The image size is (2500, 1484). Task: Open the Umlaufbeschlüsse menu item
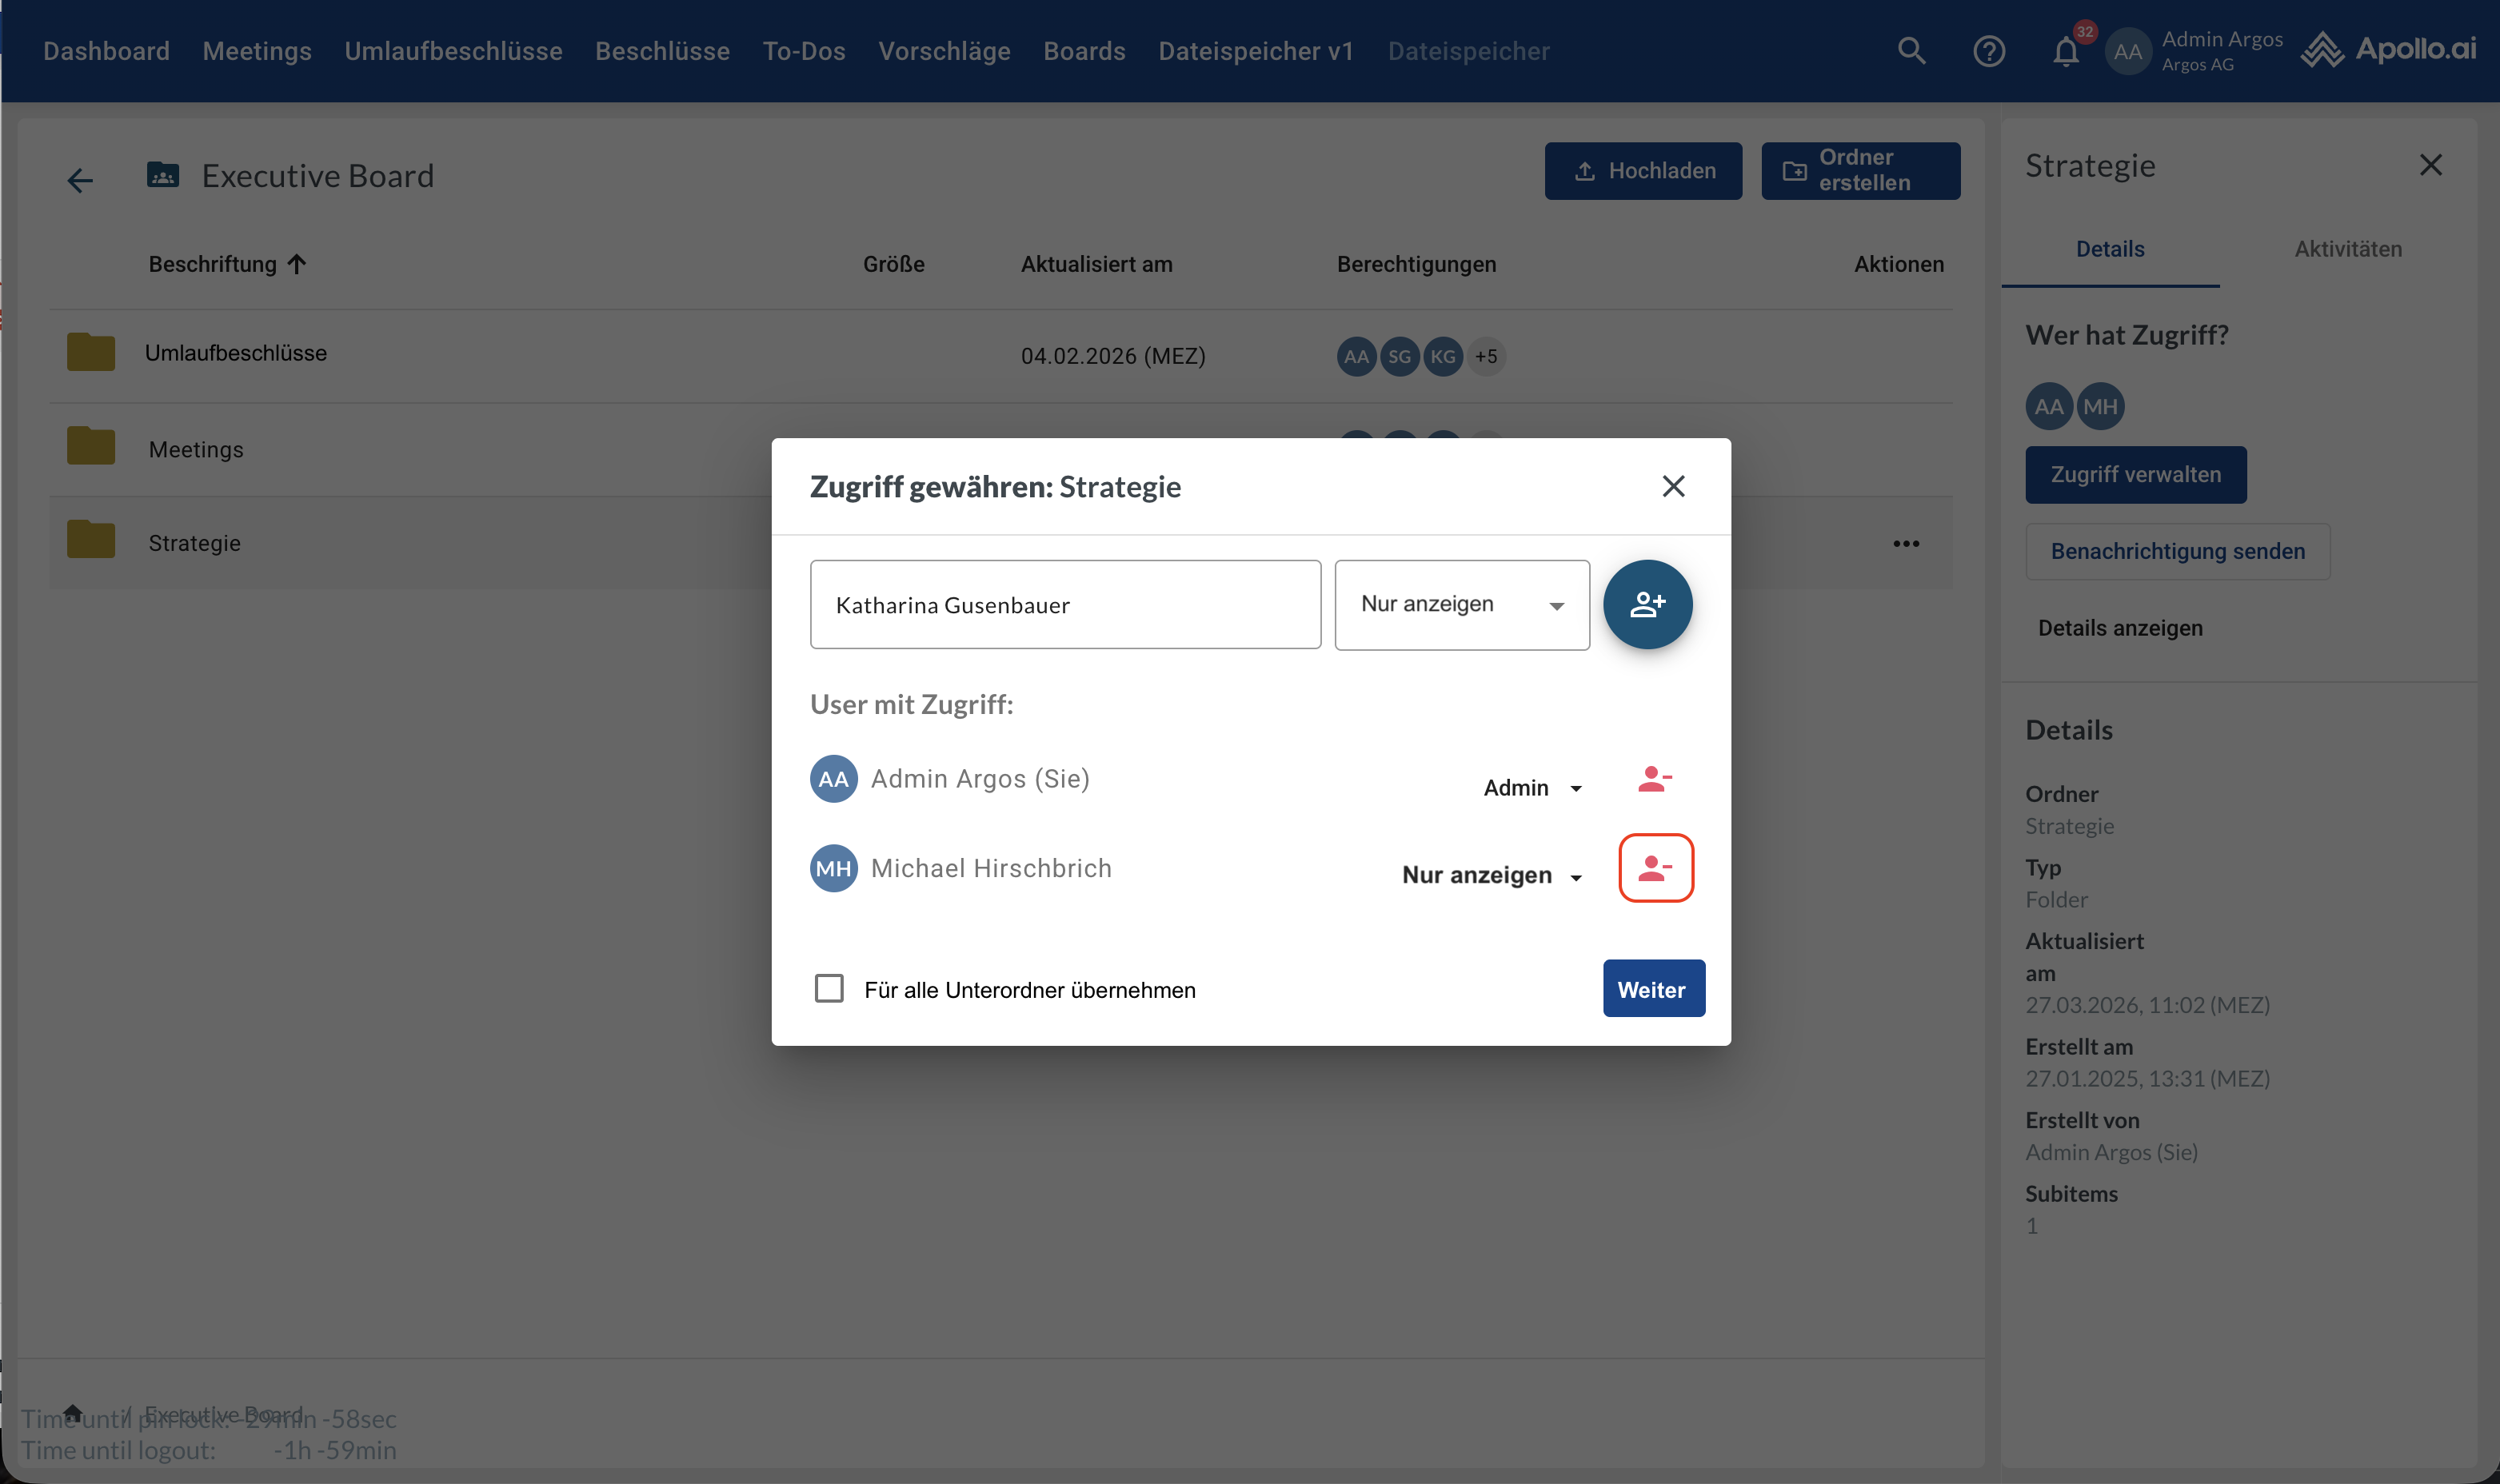pyautogui.click(x=453, y=51)
